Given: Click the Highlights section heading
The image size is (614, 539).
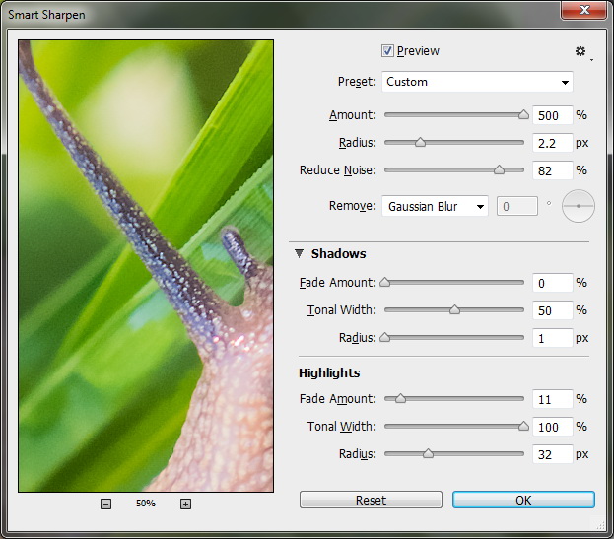Looking at the screenshot, I should [329, 373].
